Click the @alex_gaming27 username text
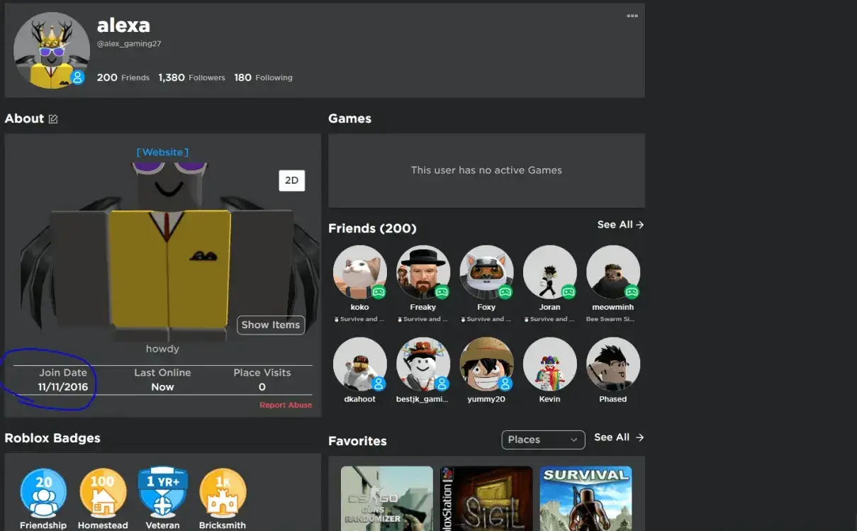The width and height of the screenshot is (857, 531). point(129,44)
